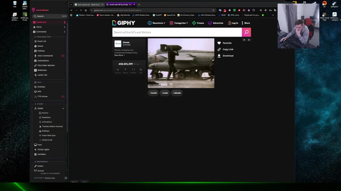Click the pink Giphy search button
The image size is (341, 191).
point(246,32)
